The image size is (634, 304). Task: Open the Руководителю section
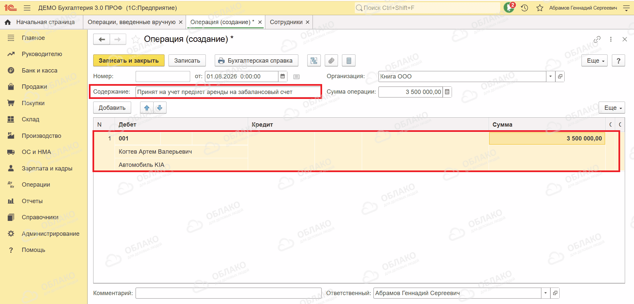44,54
